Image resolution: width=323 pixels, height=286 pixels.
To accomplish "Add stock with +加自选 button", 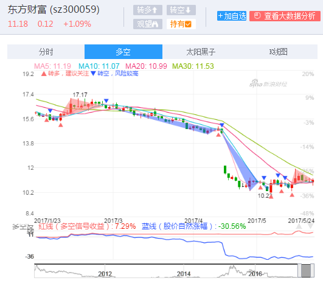I will [232, 16].
